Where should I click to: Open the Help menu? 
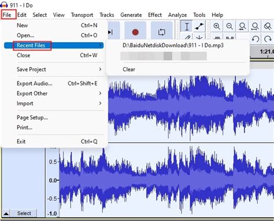pos(217,15)
